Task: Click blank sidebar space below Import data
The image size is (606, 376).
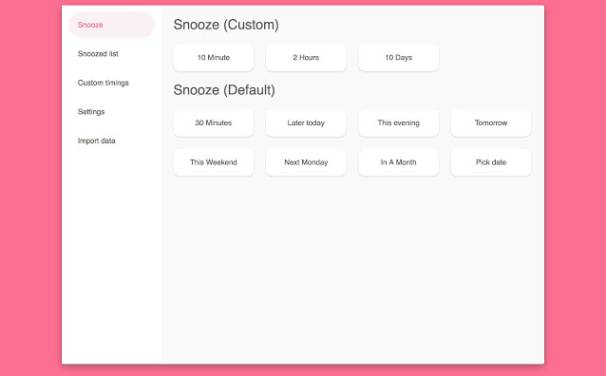Action: [112, 255]
